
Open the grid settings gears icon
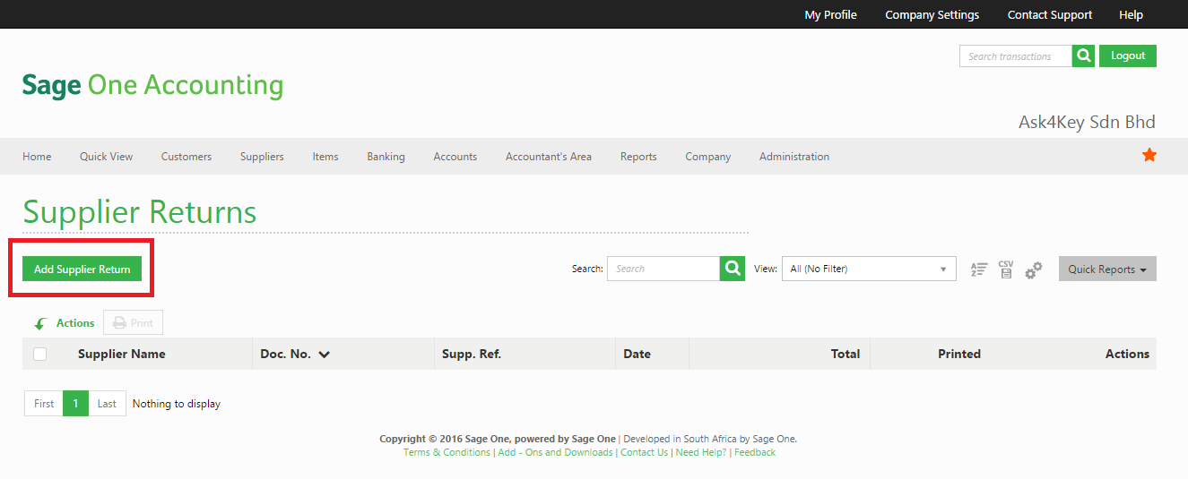click(1034, 269)
